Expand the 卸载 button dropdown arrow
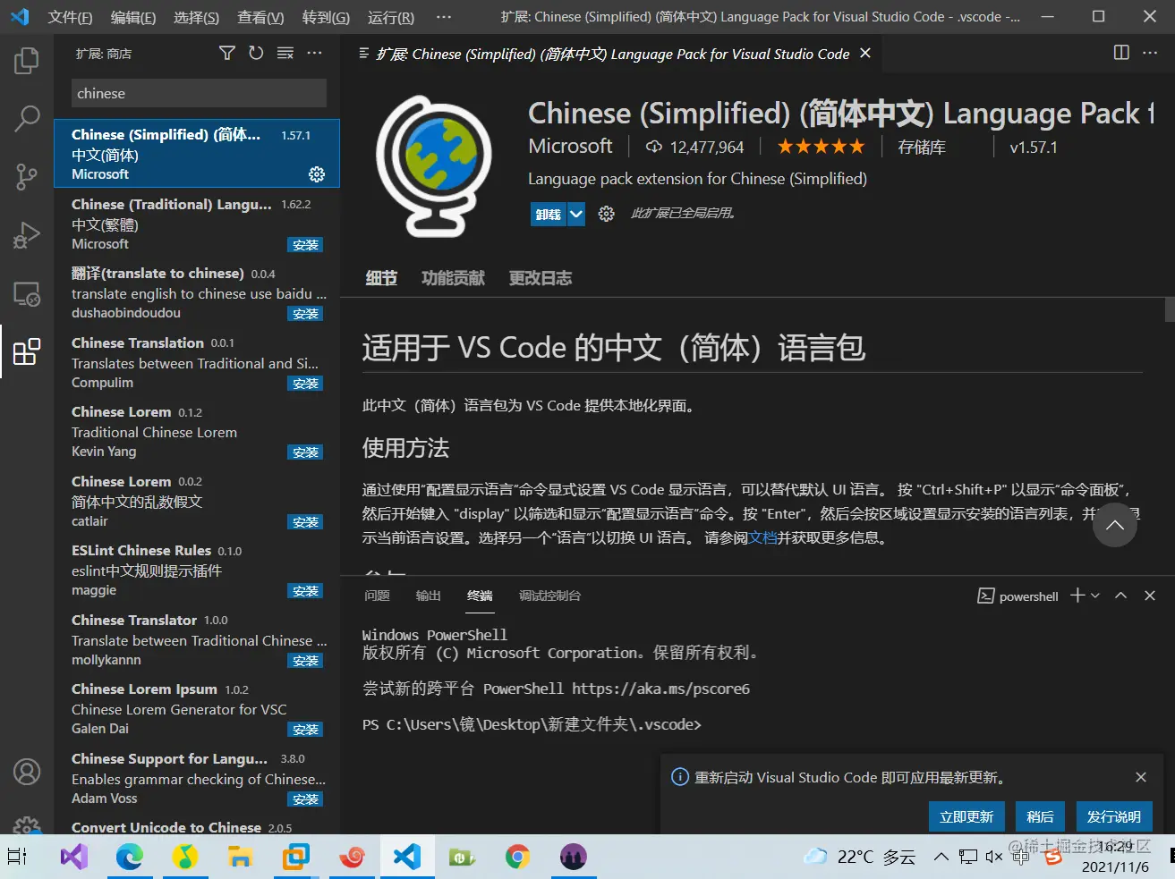Image resolution: width=1175 pixels, height=879 pixels. pos(576,214)
